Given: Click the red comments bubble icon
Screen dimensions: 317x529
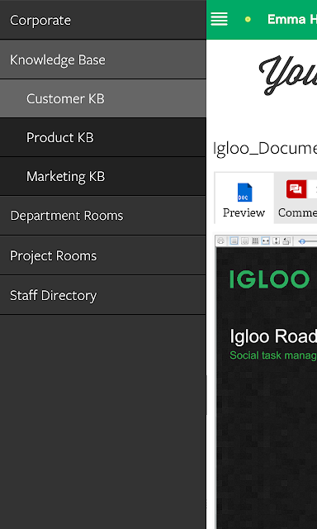Looking at the screenshot, I should (296, 189).
